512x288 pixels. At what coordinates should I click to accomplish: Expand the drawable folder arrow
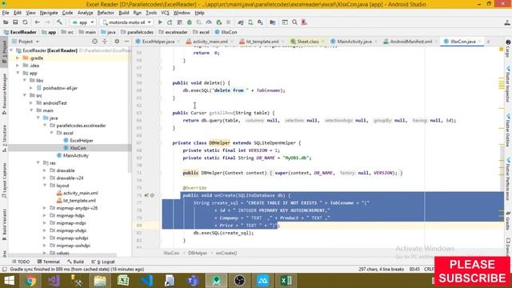tap(45, 170)
